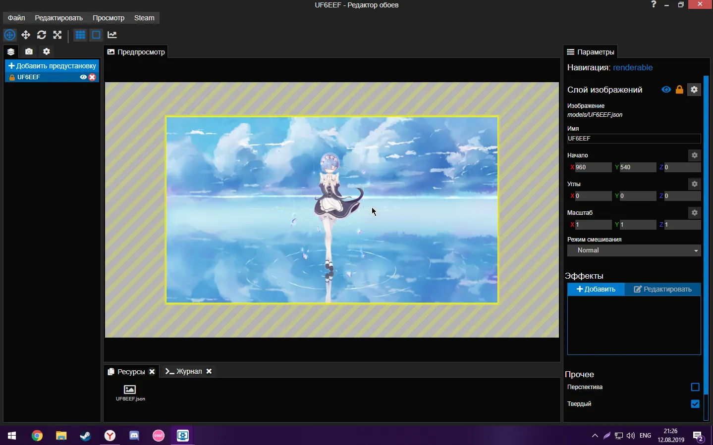
Task: Select the four-arrow translate tool
Action: coord(26,35)
